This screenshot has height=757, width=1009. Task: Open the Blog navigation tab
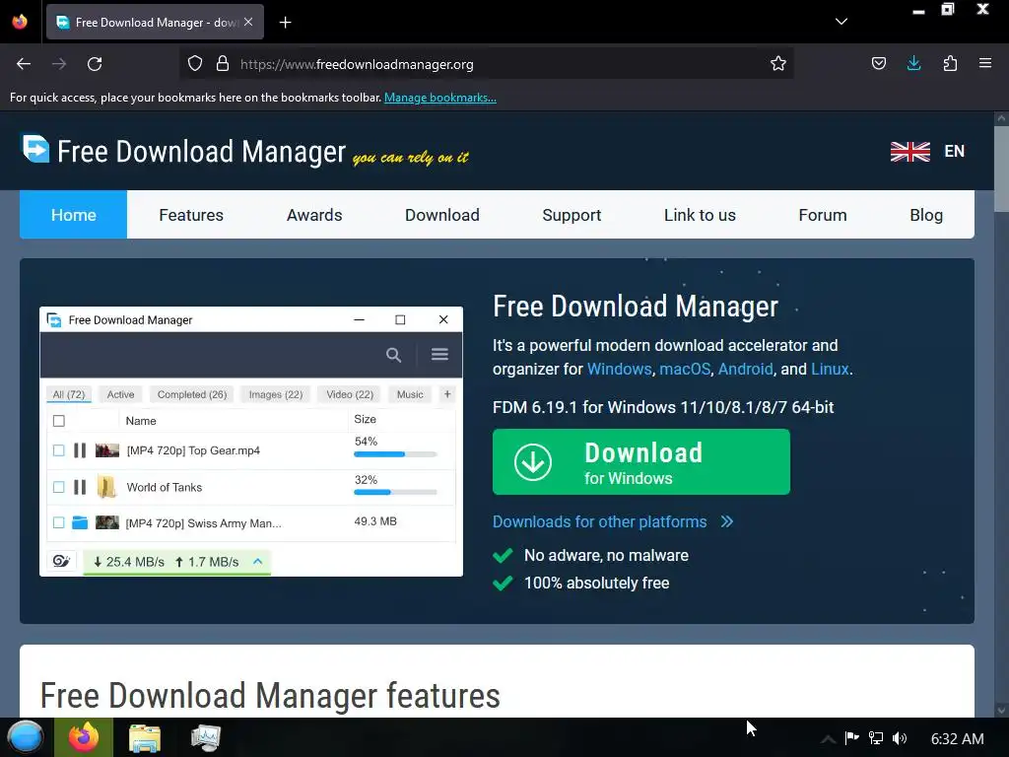926,214
